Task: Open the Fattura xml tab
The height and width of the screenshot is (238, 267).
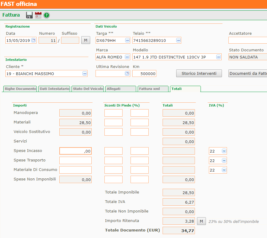Action: (149, 89)
